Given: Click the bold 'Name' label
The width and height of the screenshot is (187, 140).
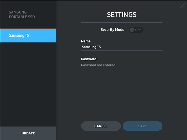Looking at the screenshot, I should 85,41.
